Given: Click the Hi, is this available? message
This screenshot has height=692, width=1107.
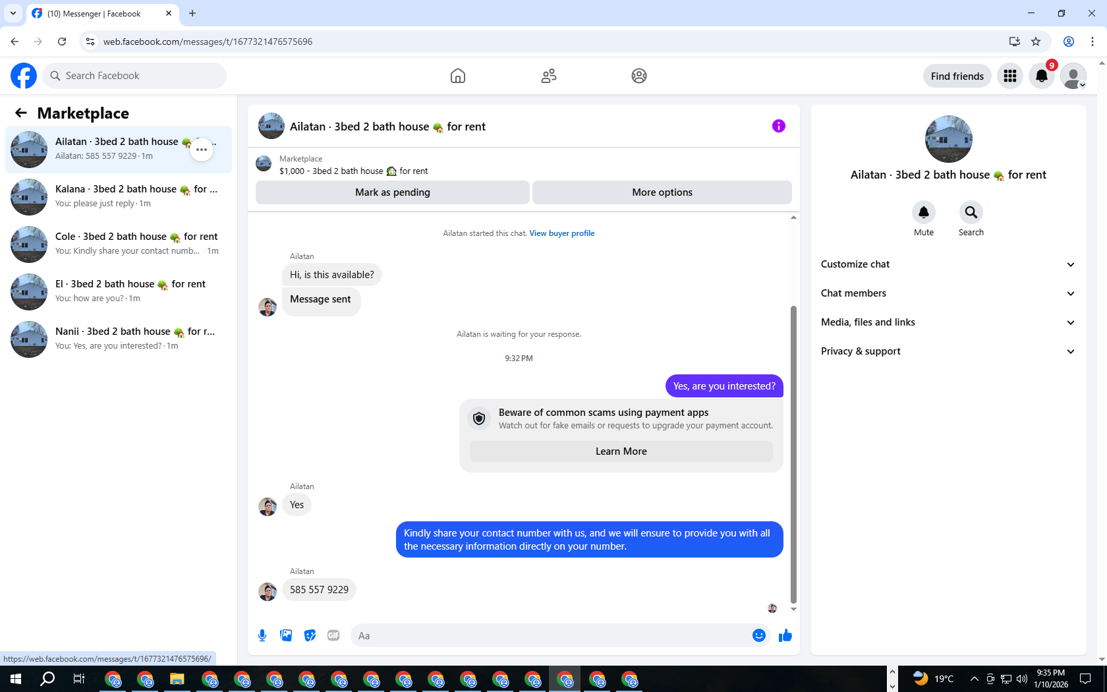Looking at the screenshot, I should 332,275.
